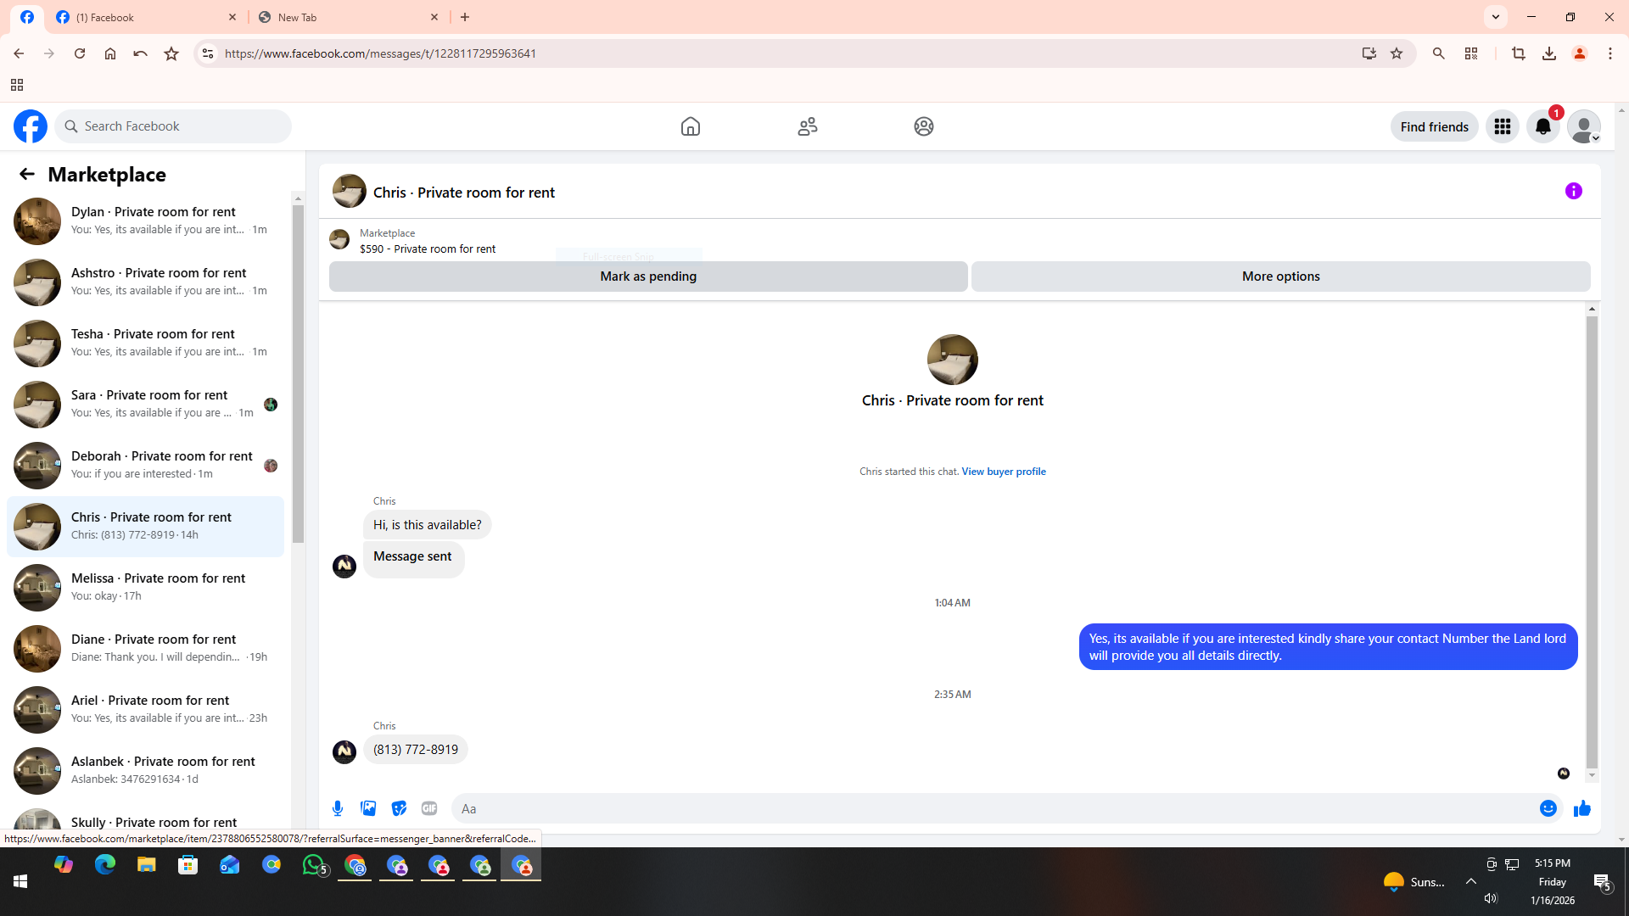The image size is (1629, 916).
Task: Click the microphone voice clip icon
Action: 338,808
